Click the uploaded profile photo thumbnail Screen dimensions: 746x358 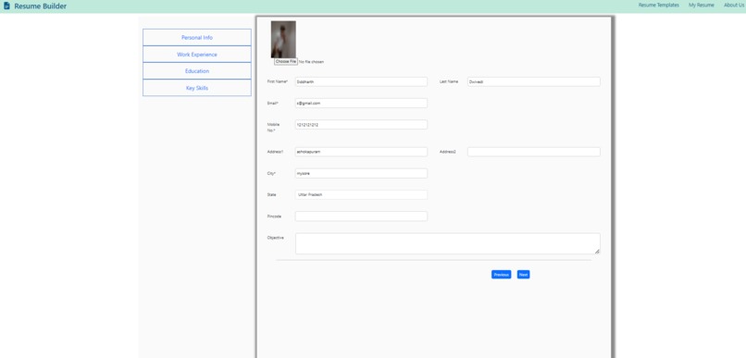click(283, 40)
